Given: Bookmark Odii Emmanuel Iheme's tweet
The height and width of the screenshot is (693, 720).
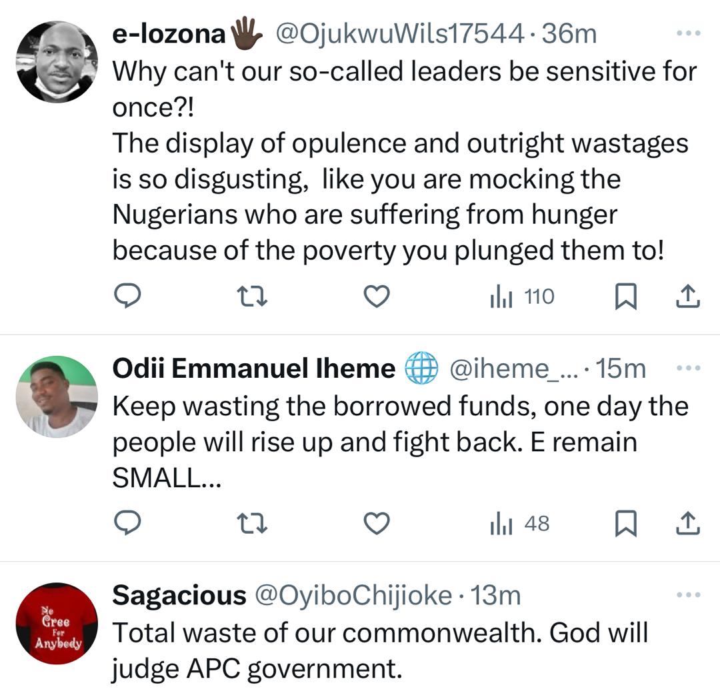Looking at the screenshot, I should point(625,524).
